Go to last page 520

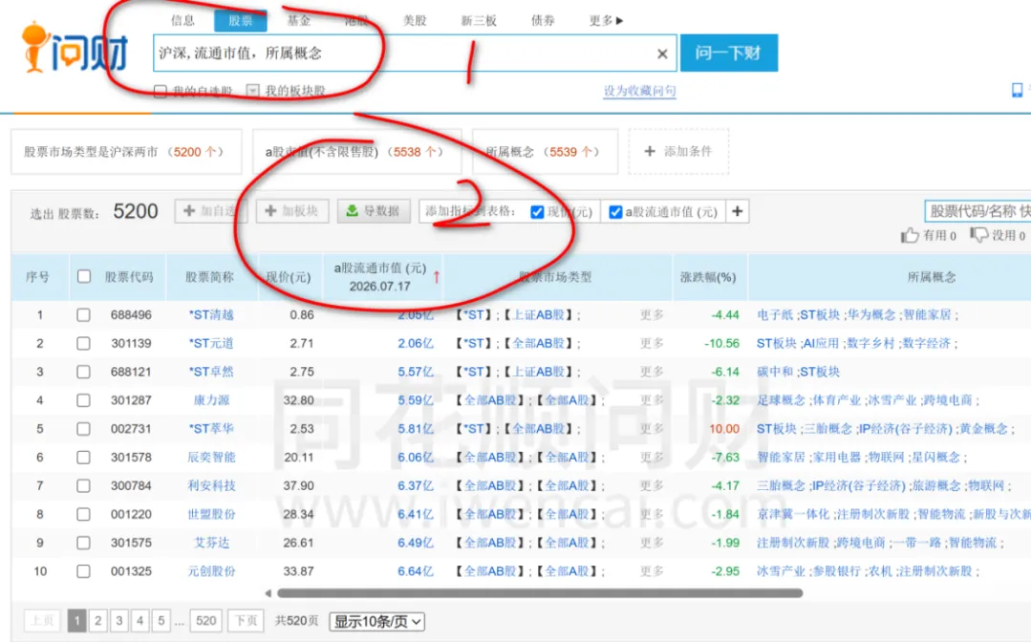pos(206,621)
